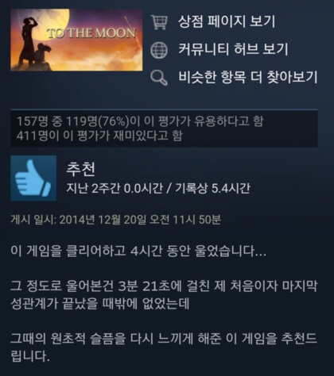The width and height of the screenshot is (334, 376).
Task: Click the 157명 중 119명(76%) helpful count line
Action: [140, 121]
